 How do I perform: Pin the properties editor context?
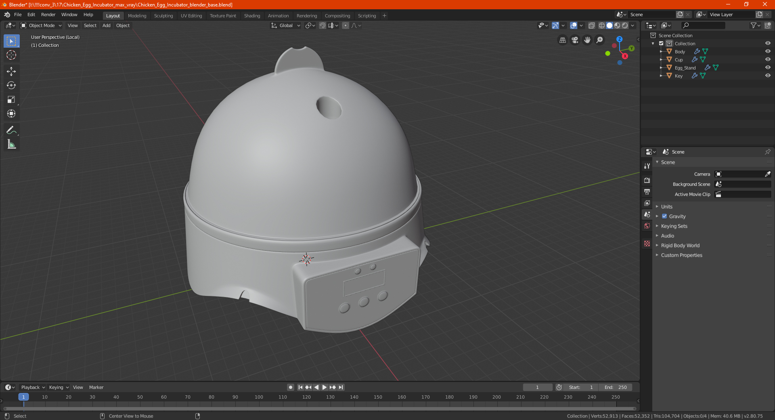click(767, 152)
